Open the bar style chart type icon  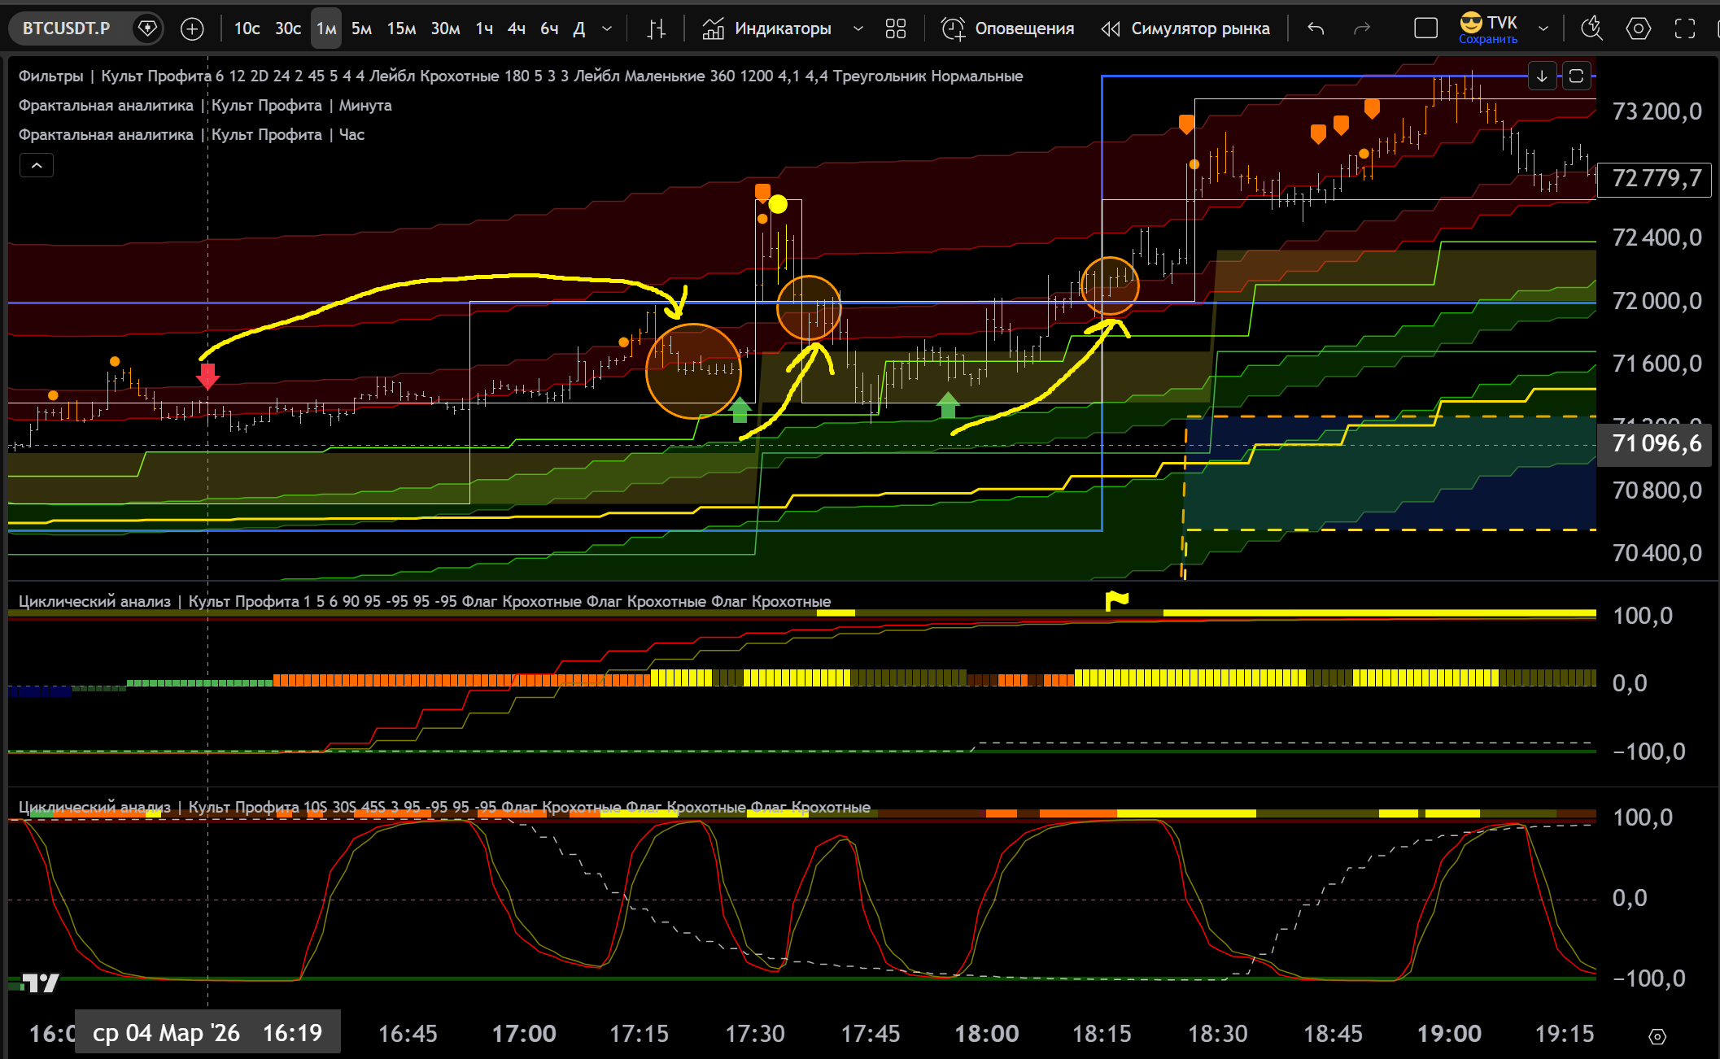(x=656, y=29)
